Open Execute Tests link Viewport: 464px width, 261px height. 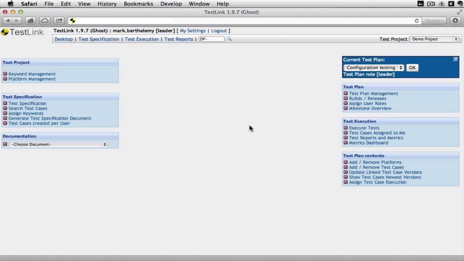[364, 128]
